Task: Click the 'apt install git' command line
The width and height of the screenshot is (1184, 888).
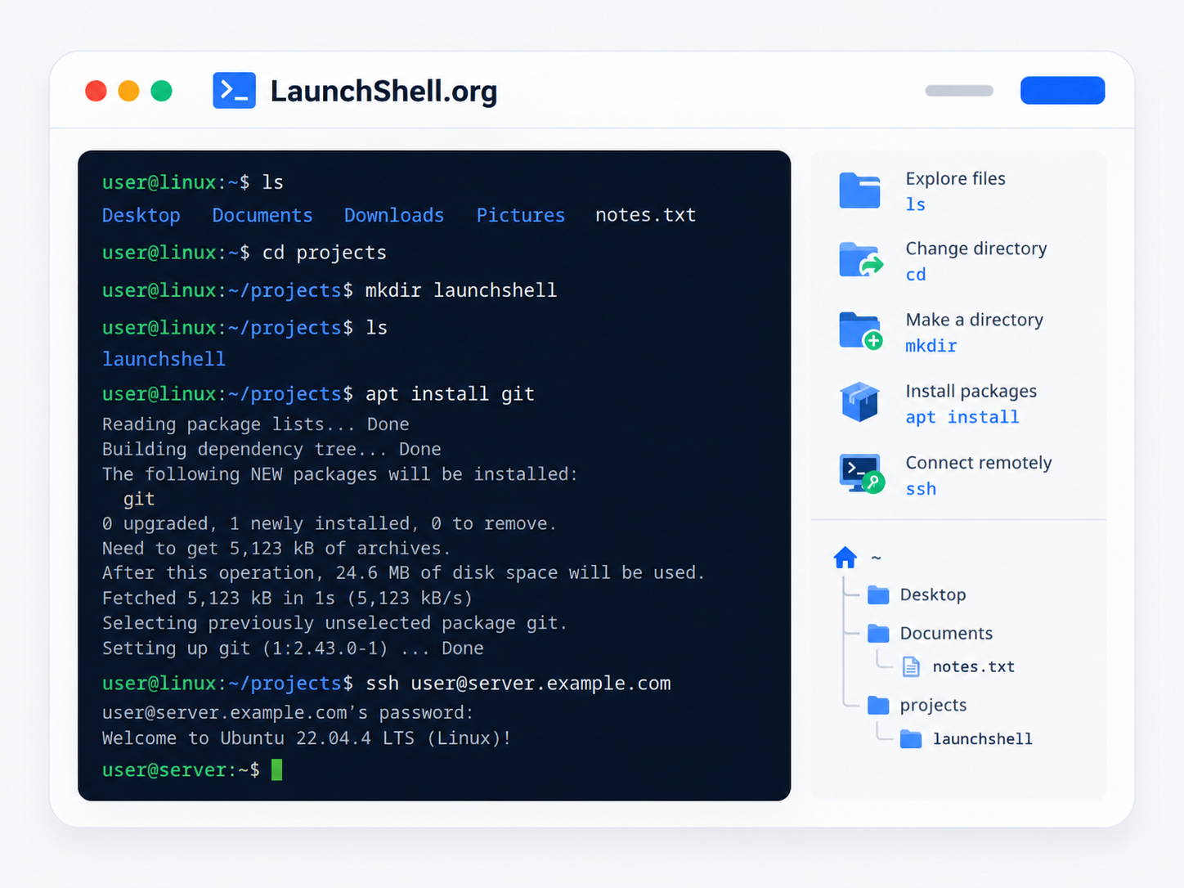Action: point(318,394)
